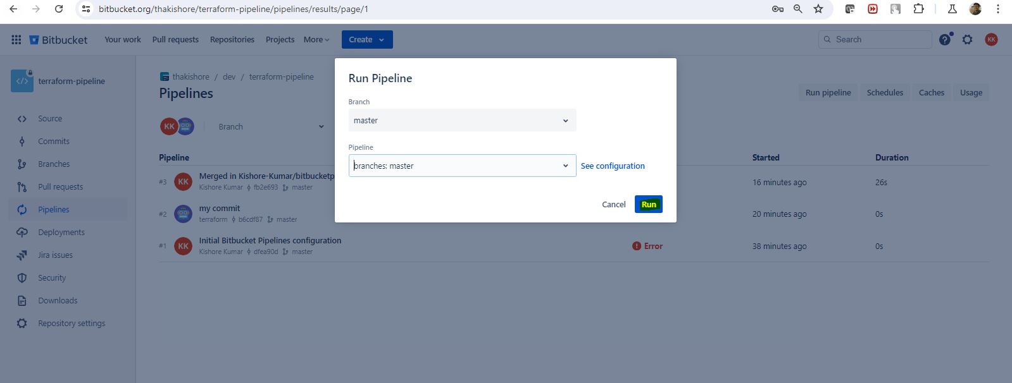Open the Pull requests sidebar item
Screen dimensions: 1012x383
(60, 187)
